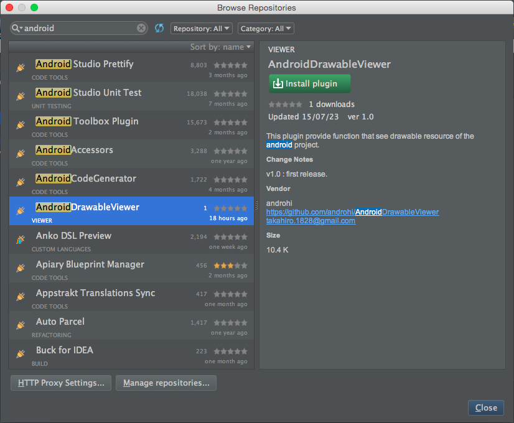Screen dimensions: 514x423
Task: Open the Category: All dropdown
Action: [x=266, y=29]
